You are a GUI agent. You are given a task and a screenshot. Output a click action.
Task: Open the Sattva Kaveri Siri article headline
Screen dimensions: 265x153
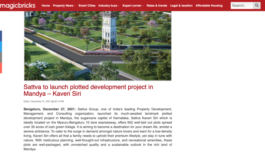coord(88,90)
